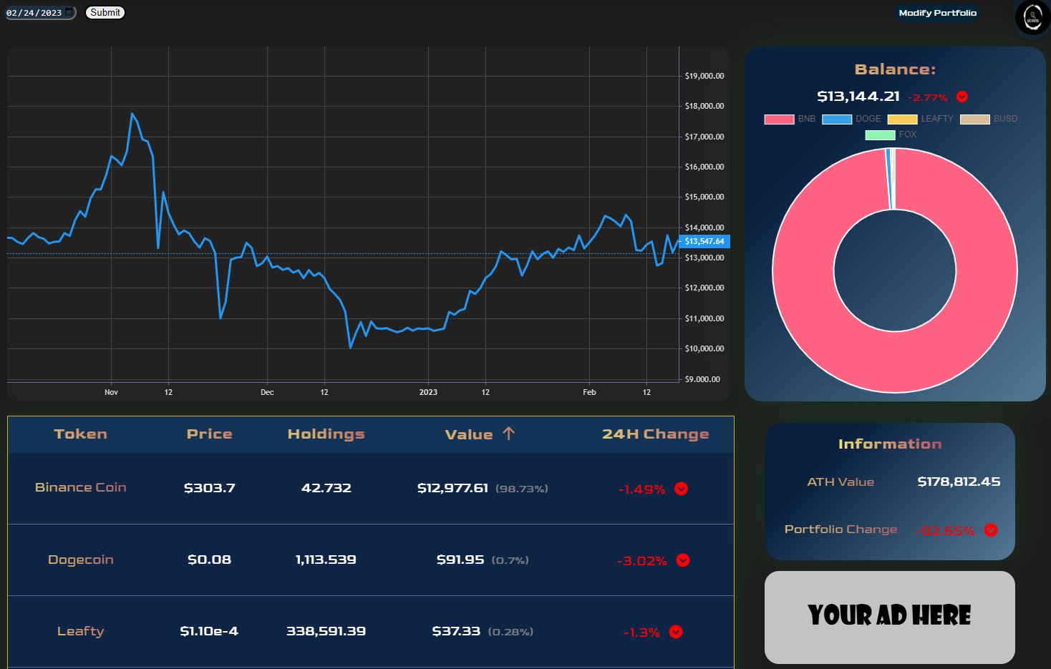Click holdings value 1,113.539
Screen dimensions: 1051x669
[x=326, y=560]
